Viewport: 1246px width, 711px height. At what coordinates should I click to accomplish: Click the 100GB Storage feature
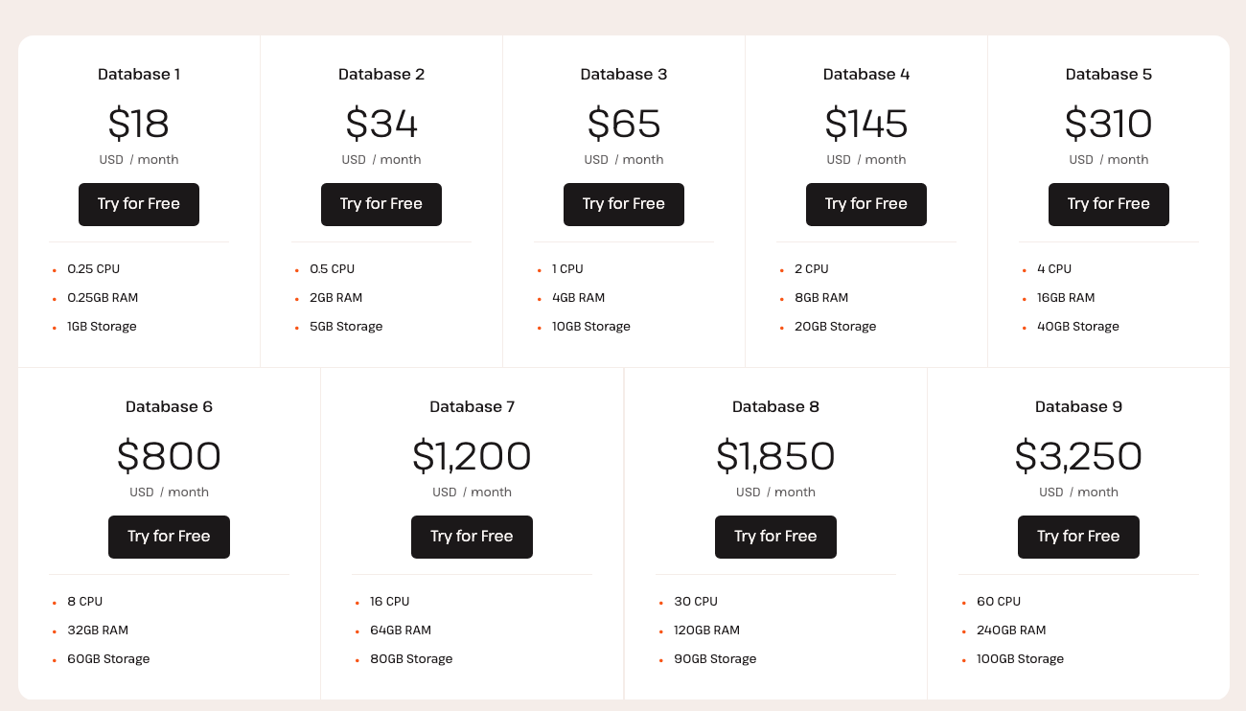pyautogui.click(x=1020, y=659)
